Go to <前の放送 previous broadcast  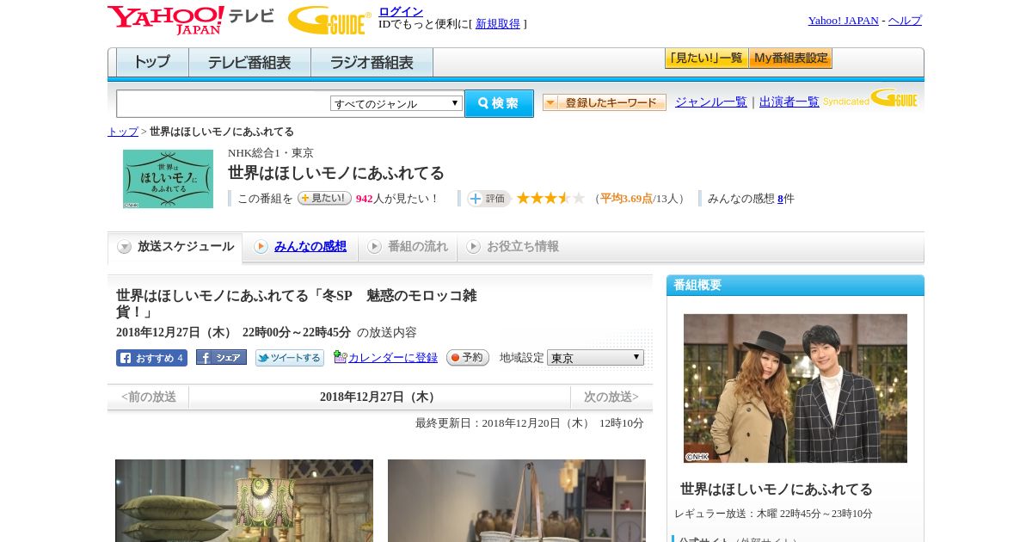(149, 397)
